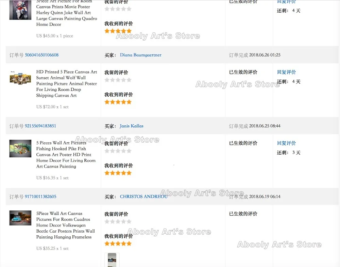This screenshot has height=267, width=340.
Task: Click 回复评价 for the fishing pike order
Action: [x=286, y=143]
